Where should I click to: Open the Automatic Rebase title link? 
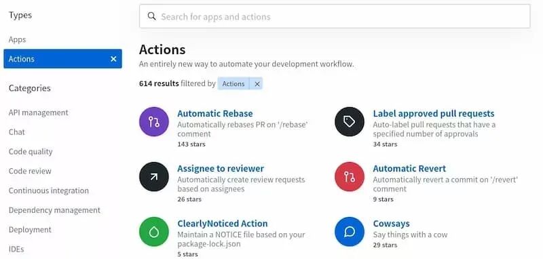click(215, 113)
